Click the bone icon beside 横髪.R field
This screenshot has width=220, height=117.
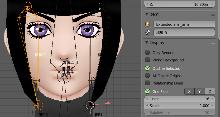[x=147, y=33]
